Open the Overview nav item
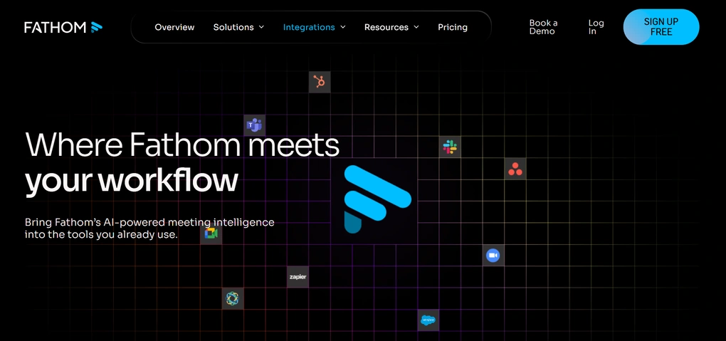726x341 pixels. coord(174,27)
